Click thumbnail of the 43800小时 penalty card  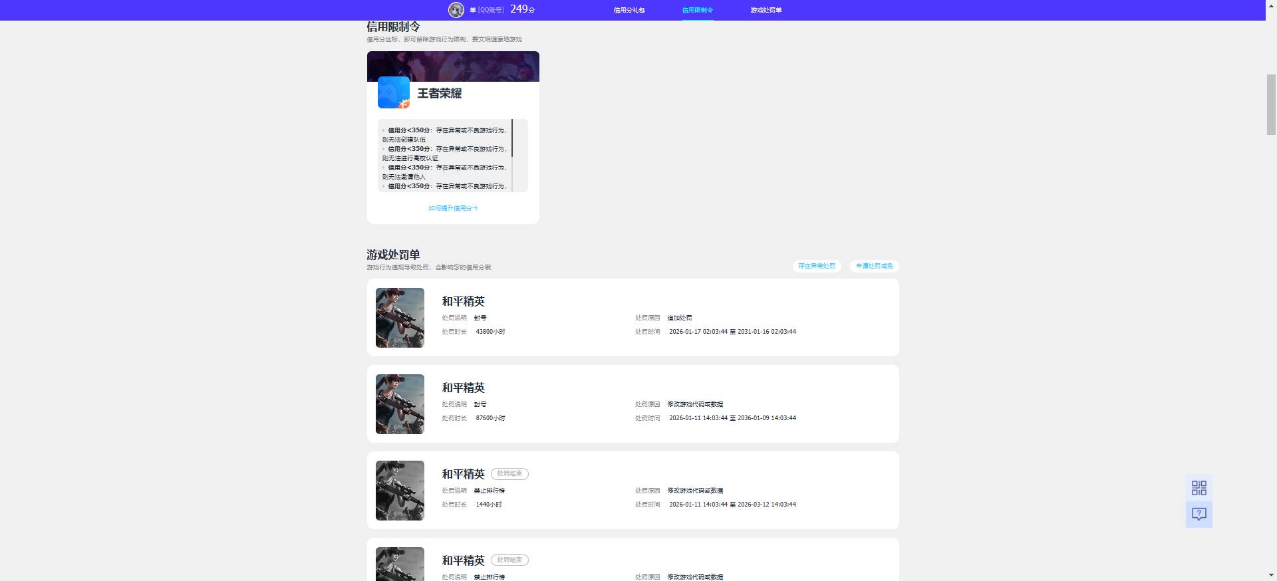(x=400, y=318)
